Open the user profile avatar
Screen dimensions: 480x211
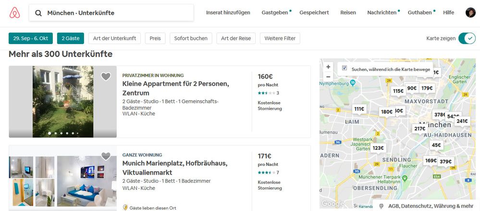coord(470,13)
